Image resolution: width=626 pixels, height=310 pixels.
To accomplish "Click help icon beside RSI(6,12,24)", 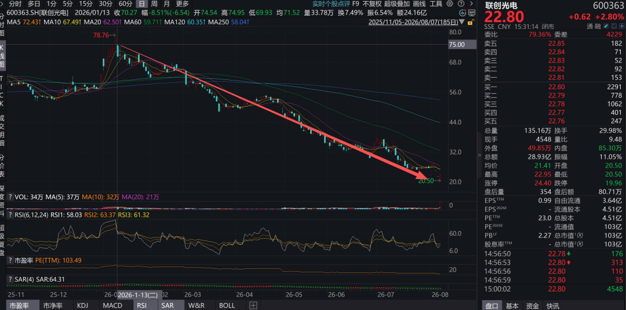I will tap(10, 215).
